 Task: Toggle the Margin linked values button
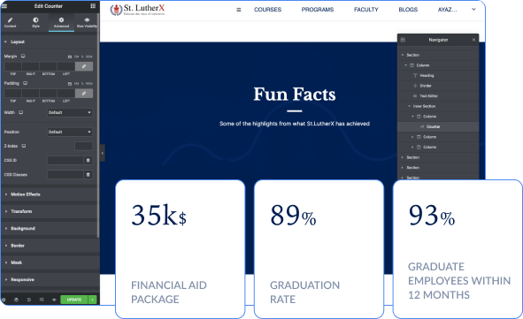click(84, 66)
